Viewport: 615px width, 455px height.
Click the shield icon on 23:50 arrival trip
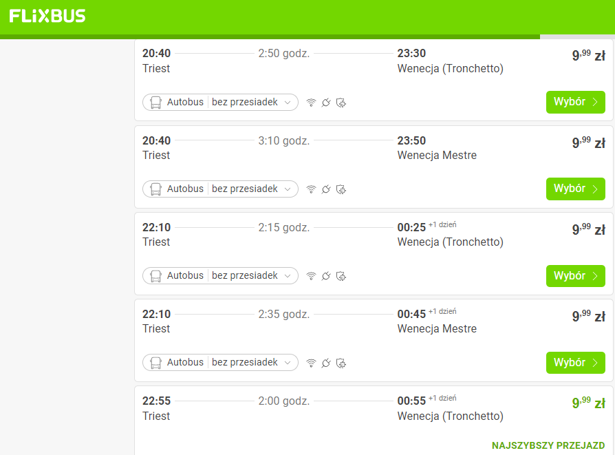click(x=341, y=189)
